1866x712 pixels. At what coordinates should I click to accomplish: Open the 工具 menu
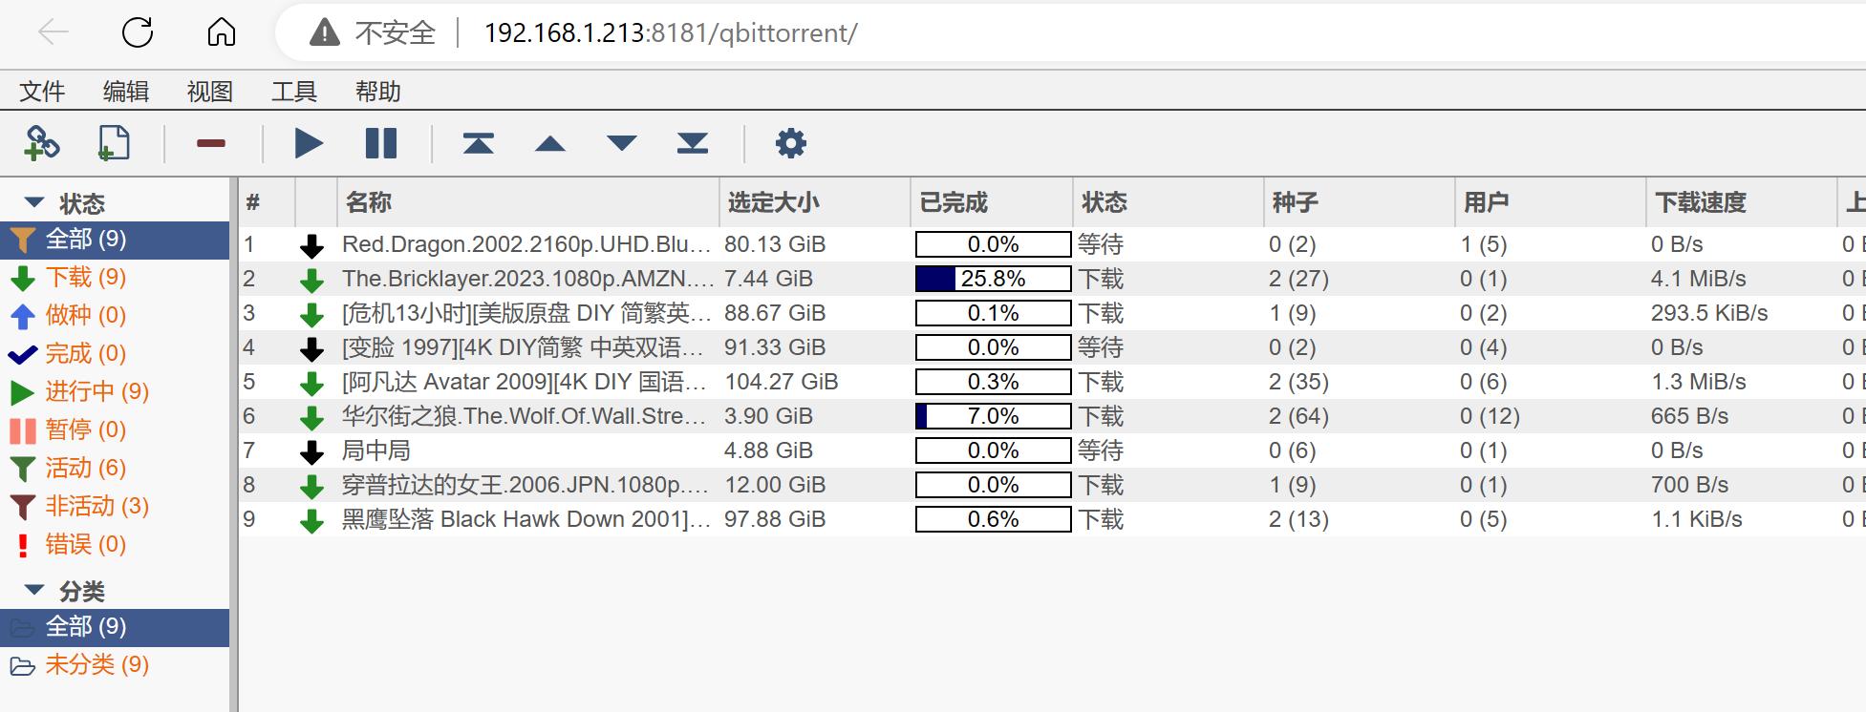[x=293, y=92]
